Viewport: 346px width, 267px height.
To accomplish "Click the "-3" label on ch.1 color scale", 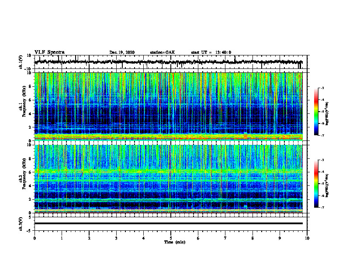I will [322, 88].
